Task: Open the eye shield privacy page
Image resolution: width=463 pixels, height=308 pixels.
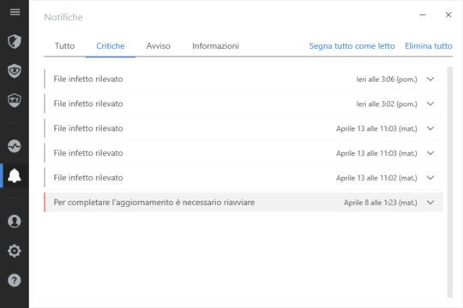Action: coord(15,71)
